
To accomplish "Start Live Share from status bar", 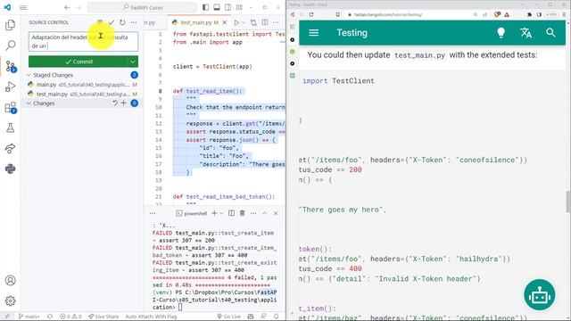I will [103, 317].
